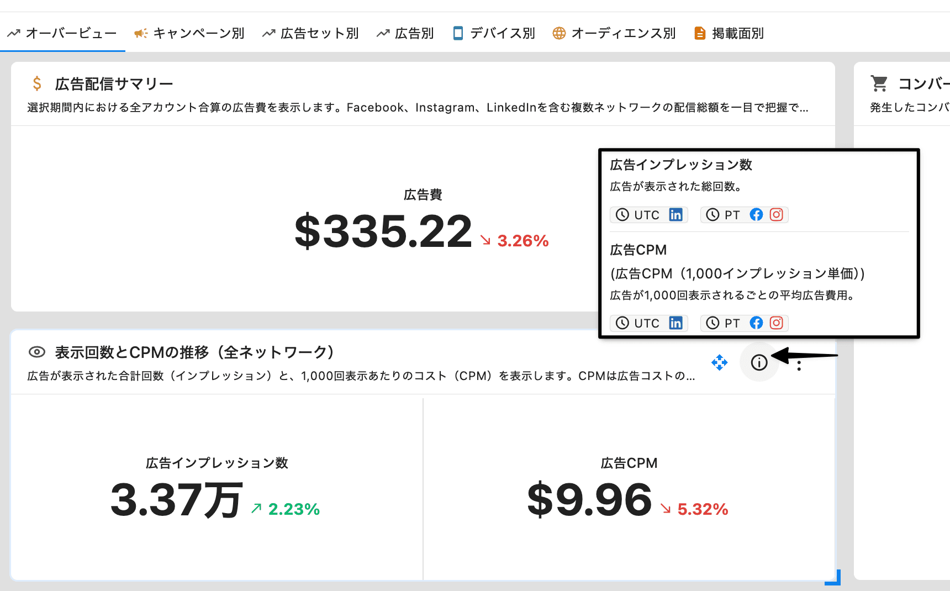
Task: Click the Instagram icon under 広告CPM tooltip section
Action: pyautogui.click(x=776, y=323)
